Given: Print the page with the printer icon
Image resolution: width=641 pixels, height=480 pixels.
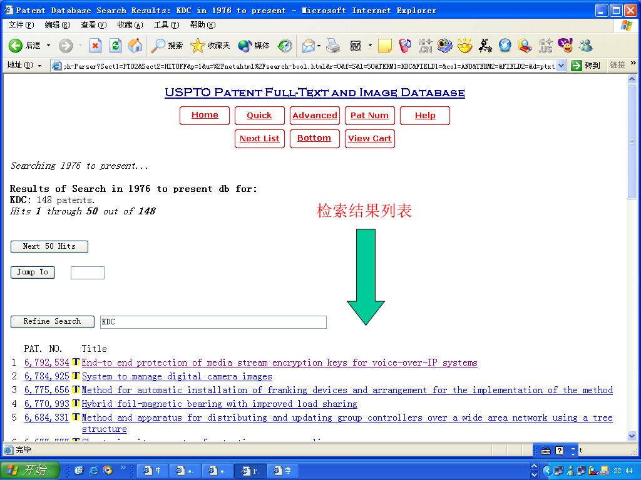Looking at the screenshot, I should coord(334,45).
